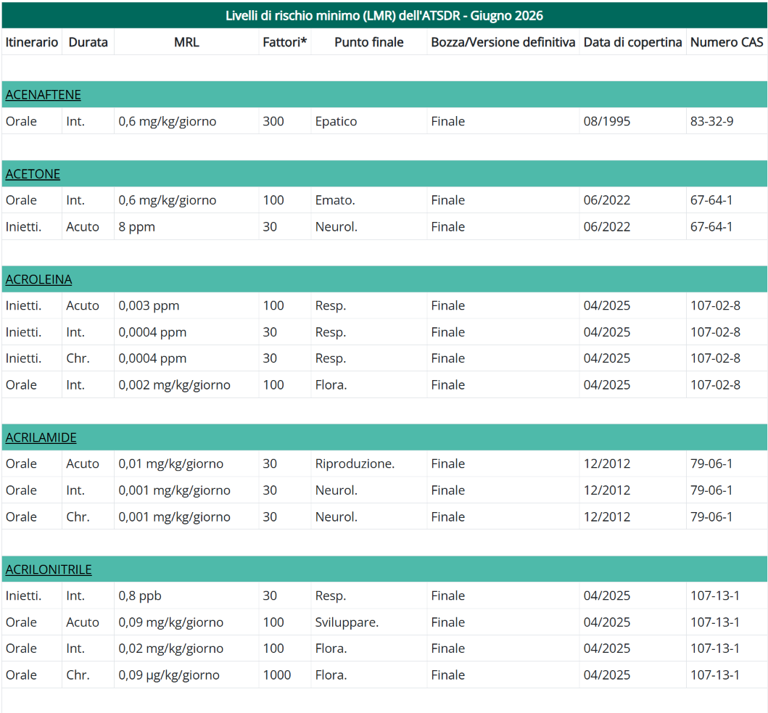
Task: Click the Riproduzione. endpoint cell
Action: click(355, 463)
